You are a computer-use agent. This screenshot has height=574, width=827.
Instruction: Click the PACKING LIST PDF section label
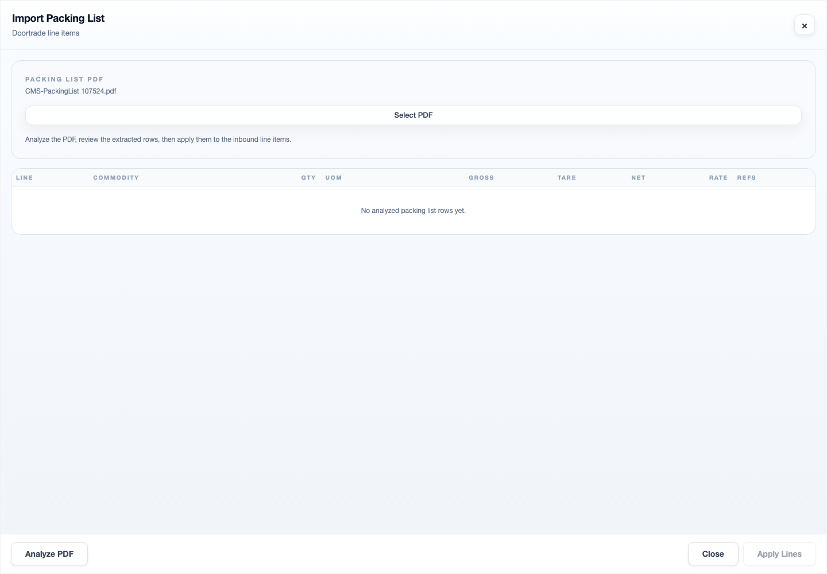point(64,79)
